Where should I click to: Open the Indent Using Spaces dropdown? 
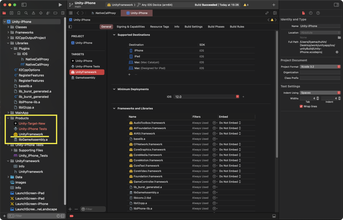[x=320, y=93]
